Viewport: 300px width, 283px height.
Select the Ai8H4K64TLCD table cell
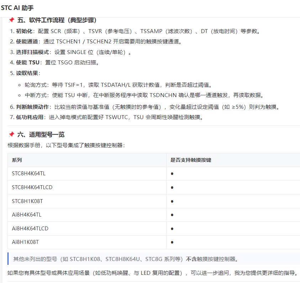tap(87, 229)
